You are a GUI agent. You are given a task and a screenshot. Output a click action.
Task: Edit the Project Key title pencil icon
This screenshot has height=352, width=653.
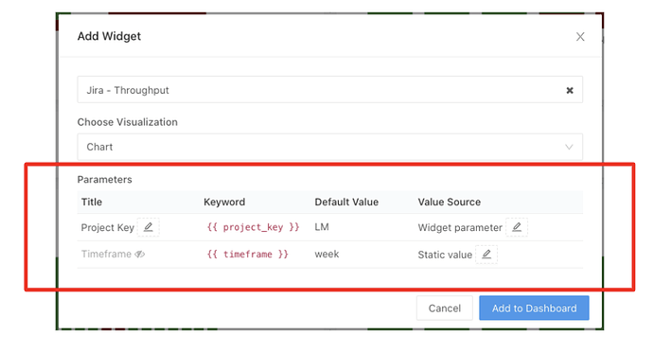pos(149,227)
